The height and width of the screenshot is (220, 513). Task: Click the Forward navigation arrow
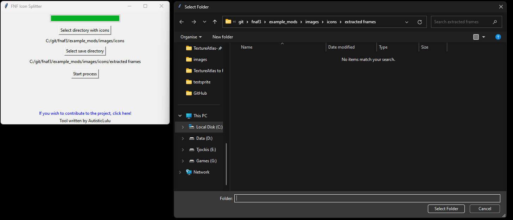point(194,22)
